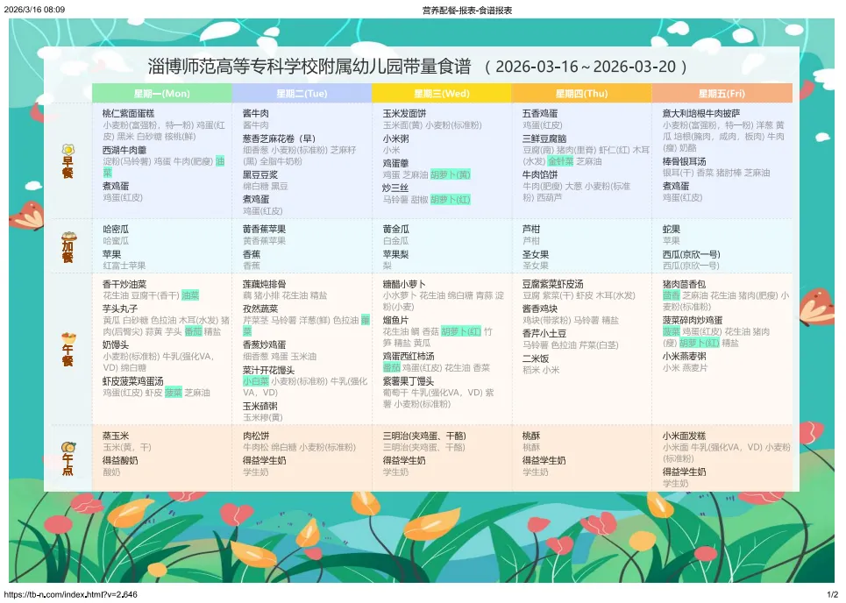Screen dimensions: 846x603
Task: Click the fried egg breakfast (早餐) icon
Action: point(68,150)
